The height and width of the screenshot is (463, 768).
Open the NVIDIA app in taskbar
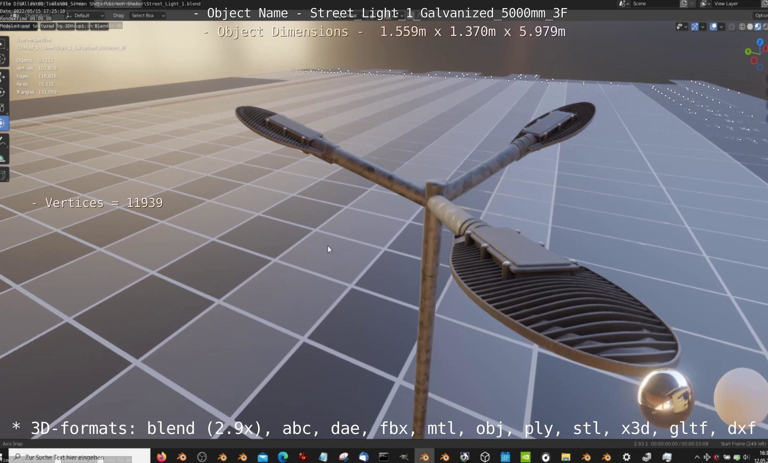coord(525,457)
